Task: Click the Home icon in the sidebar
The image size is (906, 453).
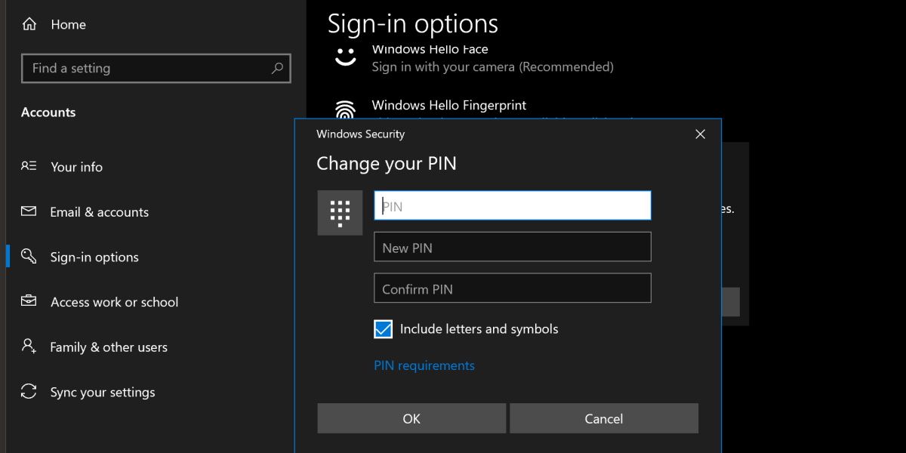Action: tap(29, 24)
